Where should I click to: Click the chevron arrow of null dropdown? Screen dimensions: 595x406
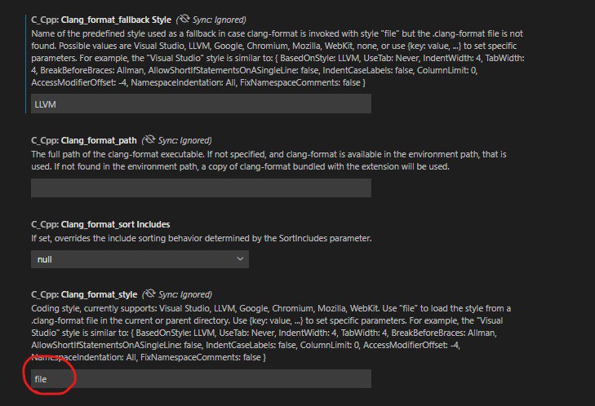239,259
